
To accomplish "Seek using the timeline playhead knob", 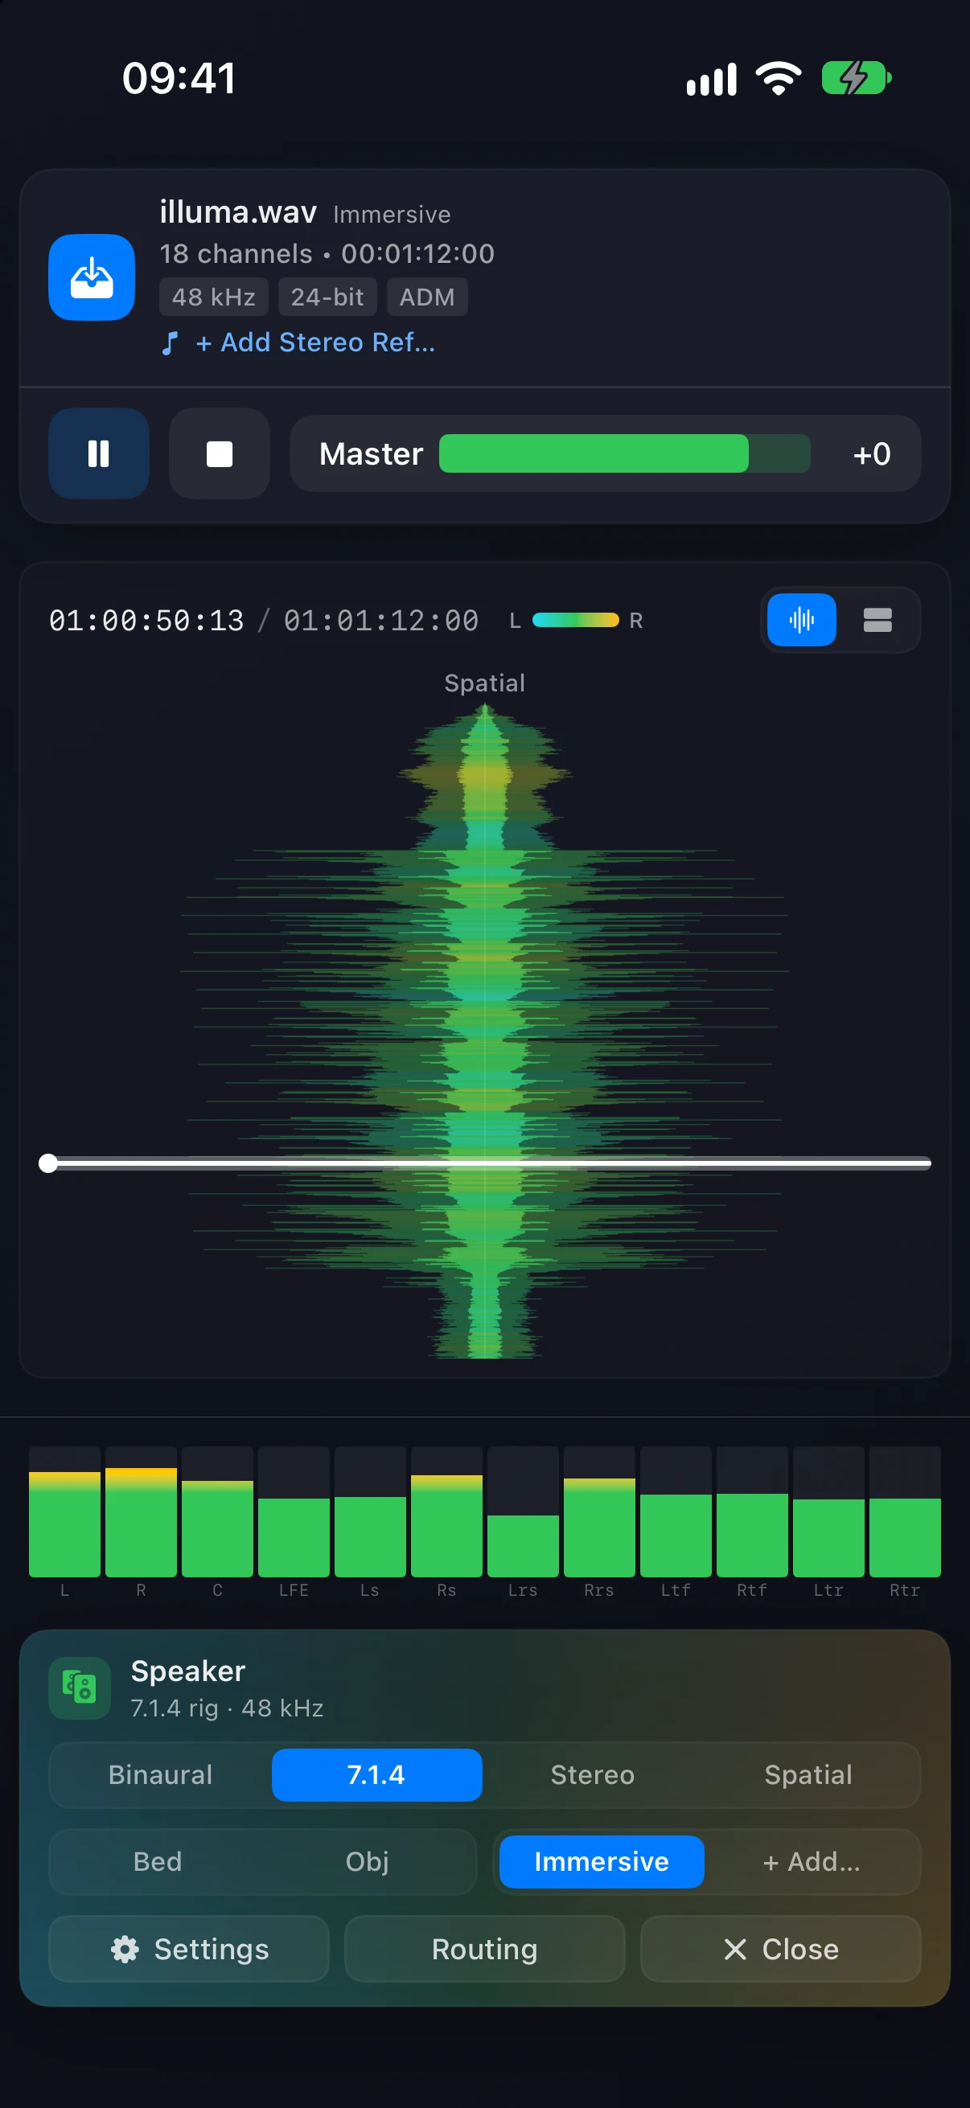I will point(48,1163).
